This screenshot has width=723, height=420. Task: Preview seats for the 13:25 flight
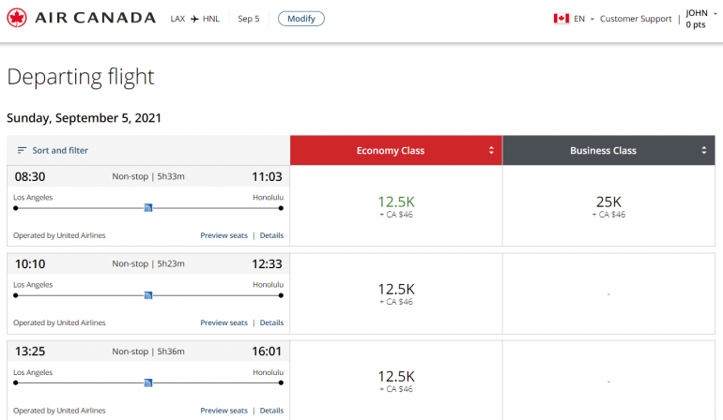(223, 410)
